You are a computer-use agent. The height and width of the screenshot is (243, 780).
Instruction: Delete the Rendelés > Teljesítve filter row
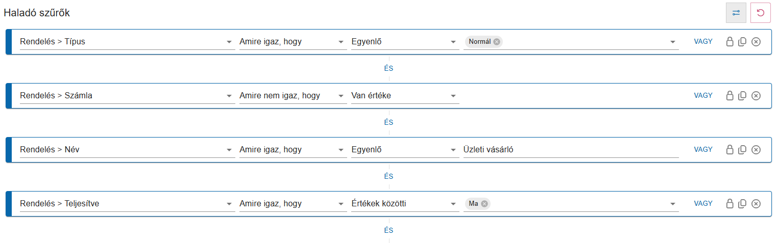(x=756, y=204)
